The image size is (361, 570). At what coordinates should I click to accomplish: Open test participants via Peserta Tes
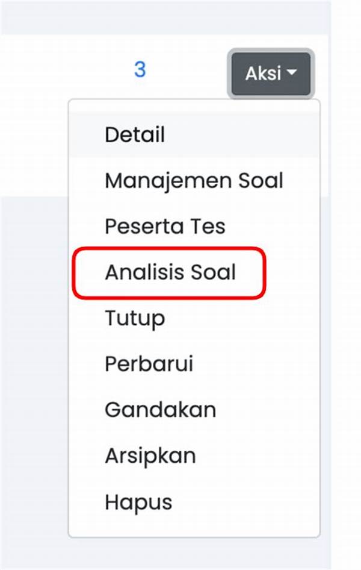tap(165, 226)
